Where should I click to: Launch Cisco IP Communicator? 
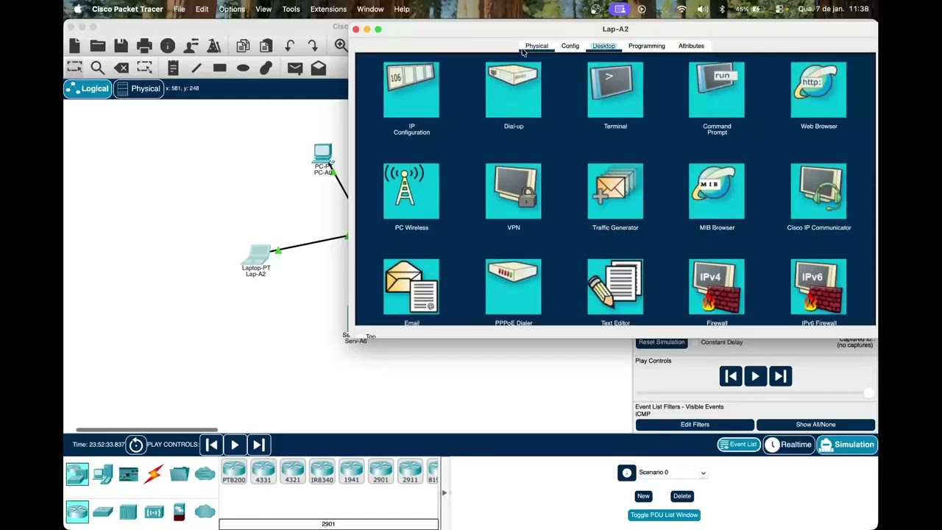click(x=818, y=191)
